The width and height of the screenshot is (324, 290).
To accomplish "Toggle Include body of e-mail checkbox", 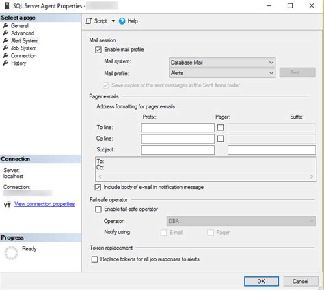I will 98,187.
